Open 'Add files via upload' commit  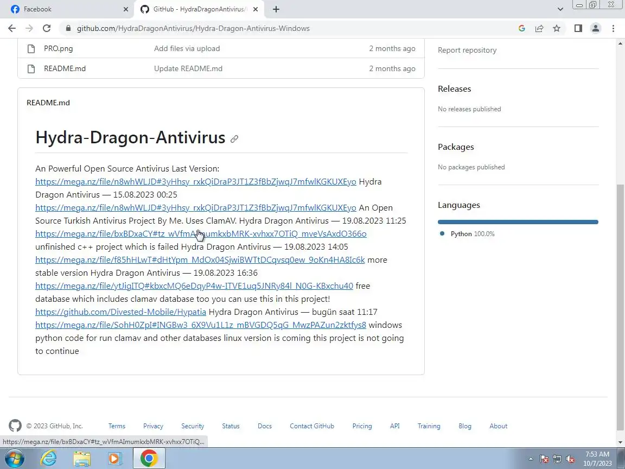[187, 49]
